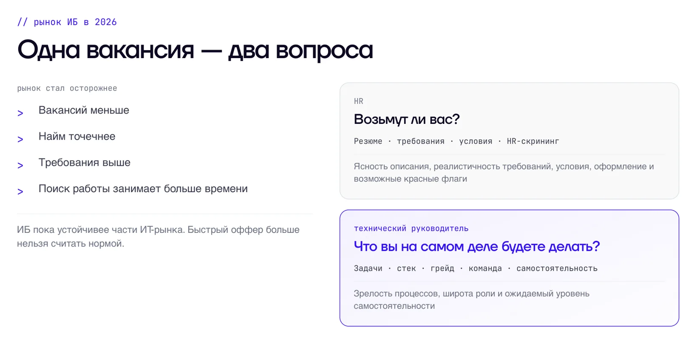Click the tag "грейд"

pyautogui.click(x=442, y=268)
